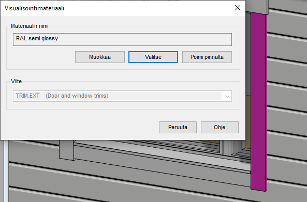Open help via Ohje button

click(220, 128)
